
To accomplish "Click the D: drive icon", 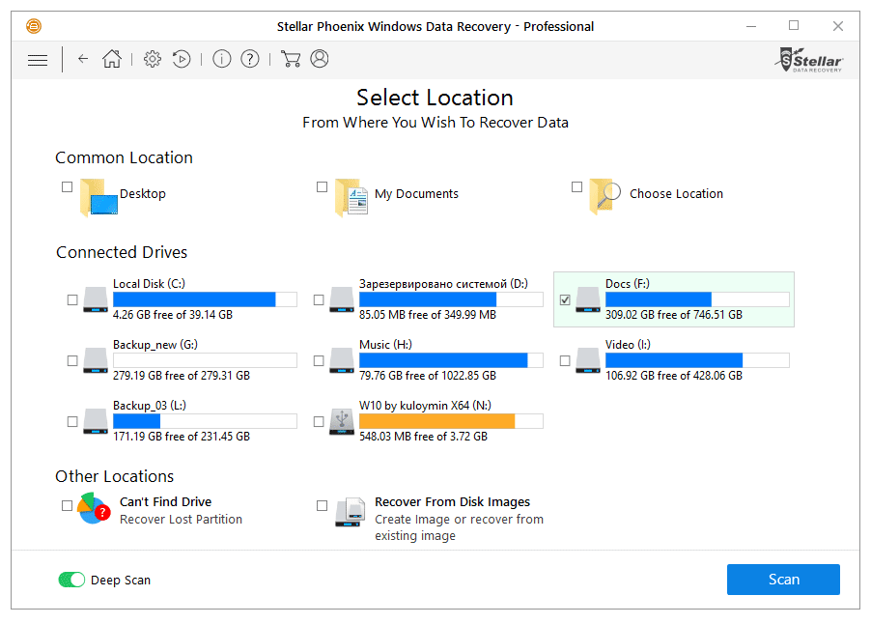I will coord(342,299).
